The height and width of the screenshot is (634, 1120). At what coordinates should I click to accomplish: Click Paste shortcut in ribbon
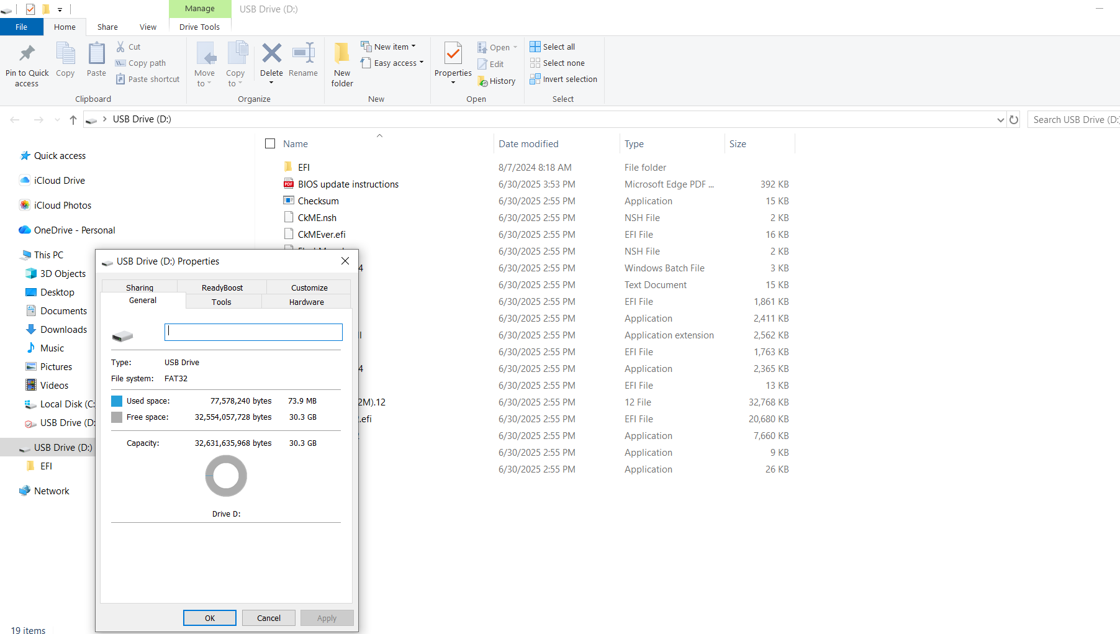tap(147, 79)
